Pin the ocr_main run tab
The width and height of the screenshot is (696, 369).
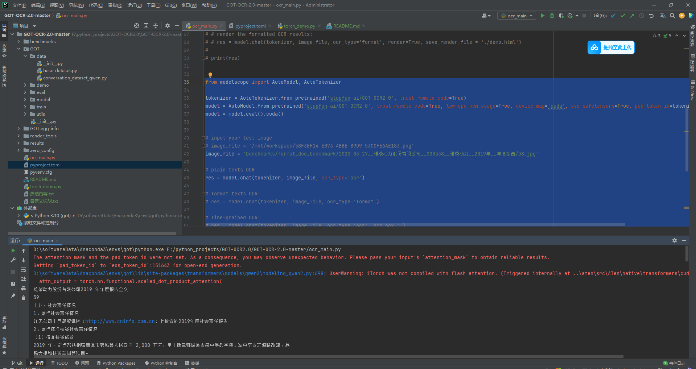[x=13, y=296]
